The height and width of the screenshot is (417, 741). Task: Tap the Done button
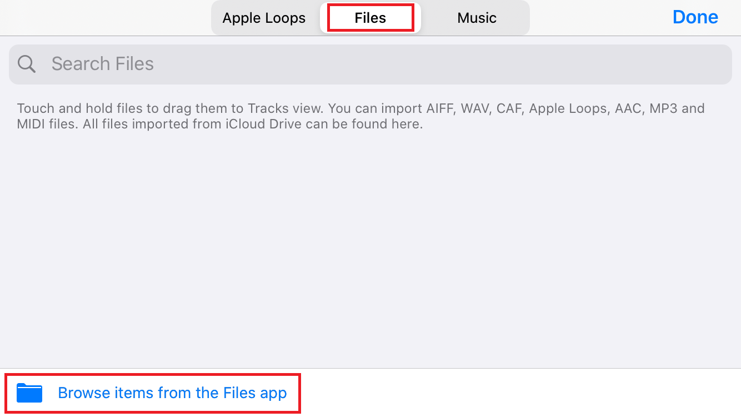[695, 17]
